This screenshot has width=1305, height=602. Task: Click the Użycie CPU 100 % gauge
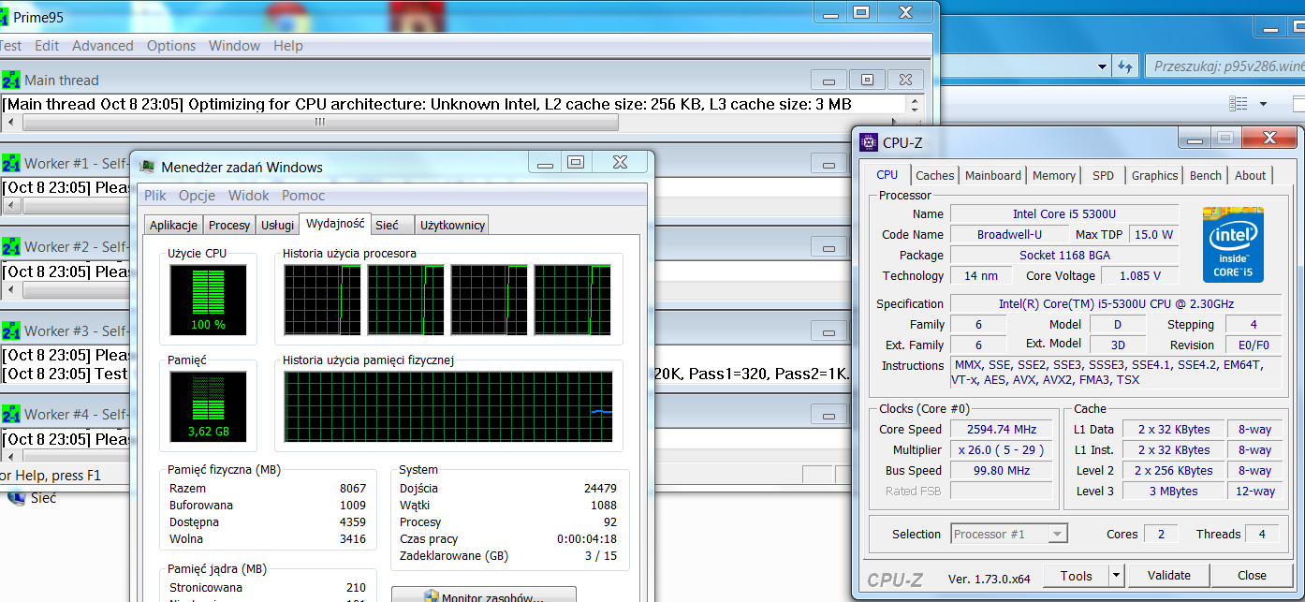click(x=208, y=300)
